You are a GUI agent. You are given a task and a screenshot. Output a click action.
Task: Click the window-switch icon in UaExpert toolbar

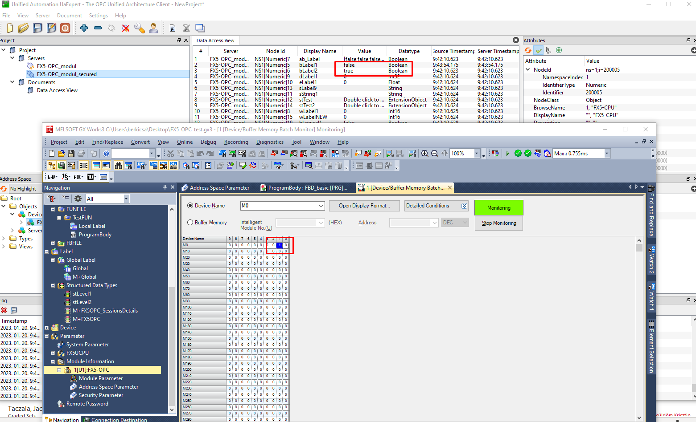200,28
